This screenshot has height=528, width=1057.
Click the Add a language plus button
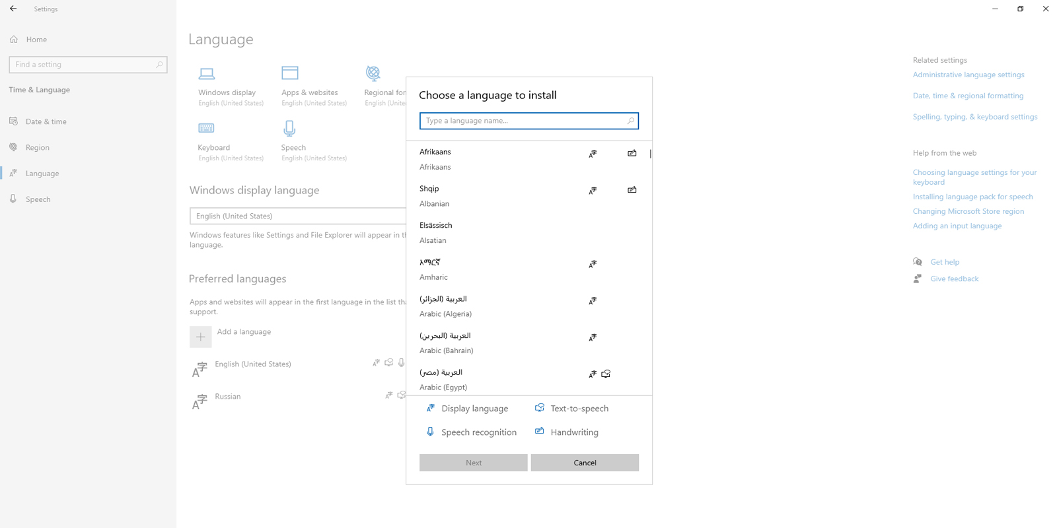tap(201, 337)
